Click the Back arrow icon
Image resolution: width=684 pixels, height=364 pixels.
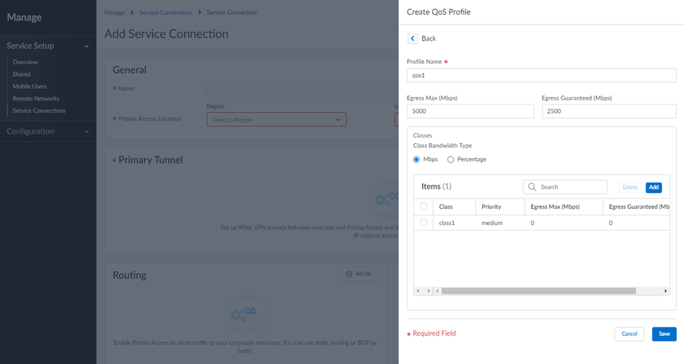412,38
